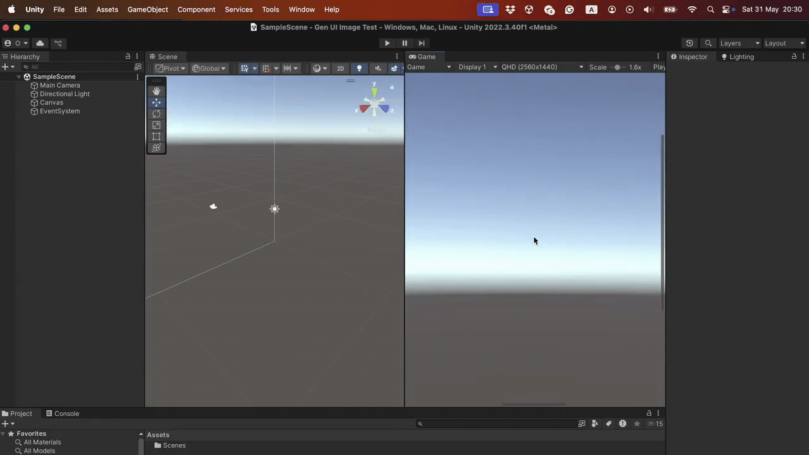The image size is (809, 455).
Task: Select the Hand tool in the Scene toolbar
Action: pyautogui.click(x=156, y=90)
